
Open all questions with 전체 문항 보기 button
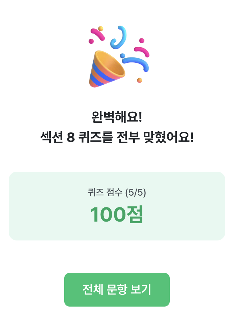click(x=117, y=289)
